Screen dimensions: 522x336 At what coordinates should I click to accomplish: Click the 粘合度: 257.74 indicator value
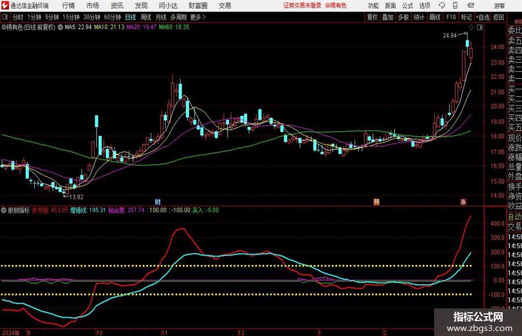point(126,210)
